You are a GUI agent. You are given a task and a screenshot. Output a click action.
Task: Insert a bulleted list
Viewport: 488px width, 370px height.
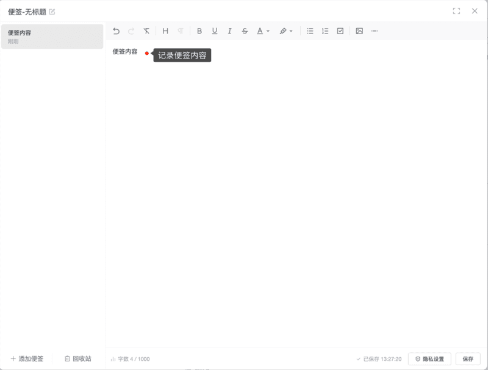[310, 30]
